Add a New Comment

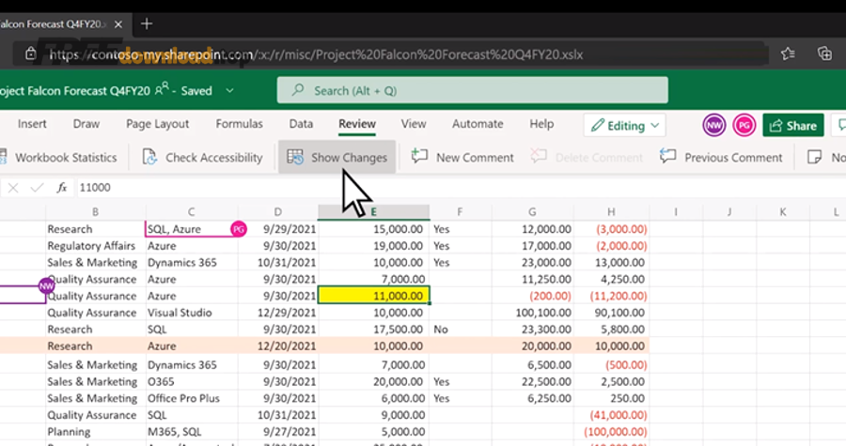point(462,158)
